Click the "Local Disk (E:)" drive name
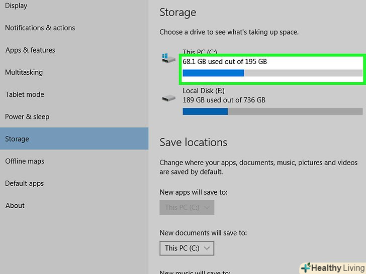The image size is (366, 274). pos(204,91)
